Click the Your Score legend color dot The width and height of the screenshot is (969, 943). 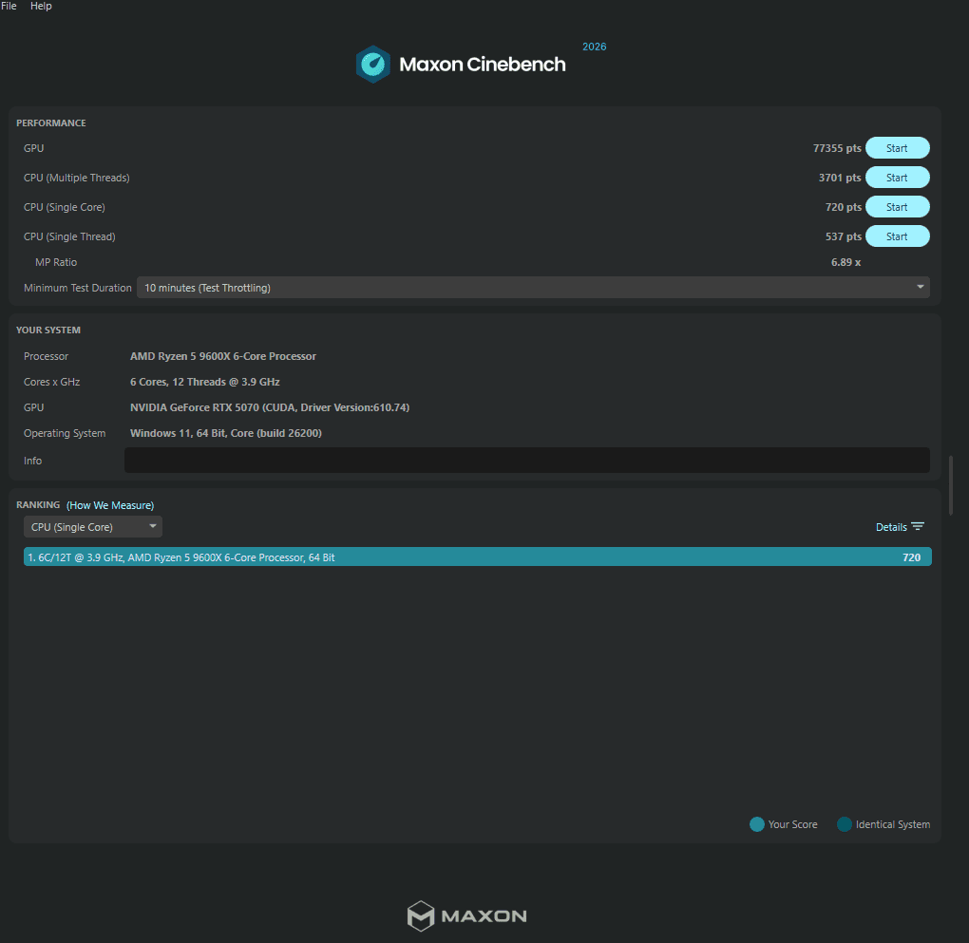[x=756, y=824]
